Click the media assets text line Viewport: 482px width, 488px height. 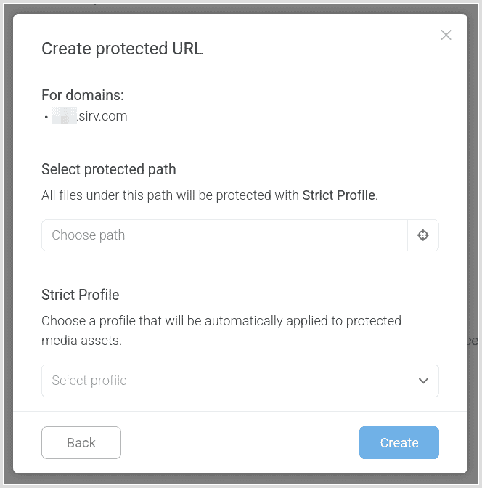tap(81, 341)
